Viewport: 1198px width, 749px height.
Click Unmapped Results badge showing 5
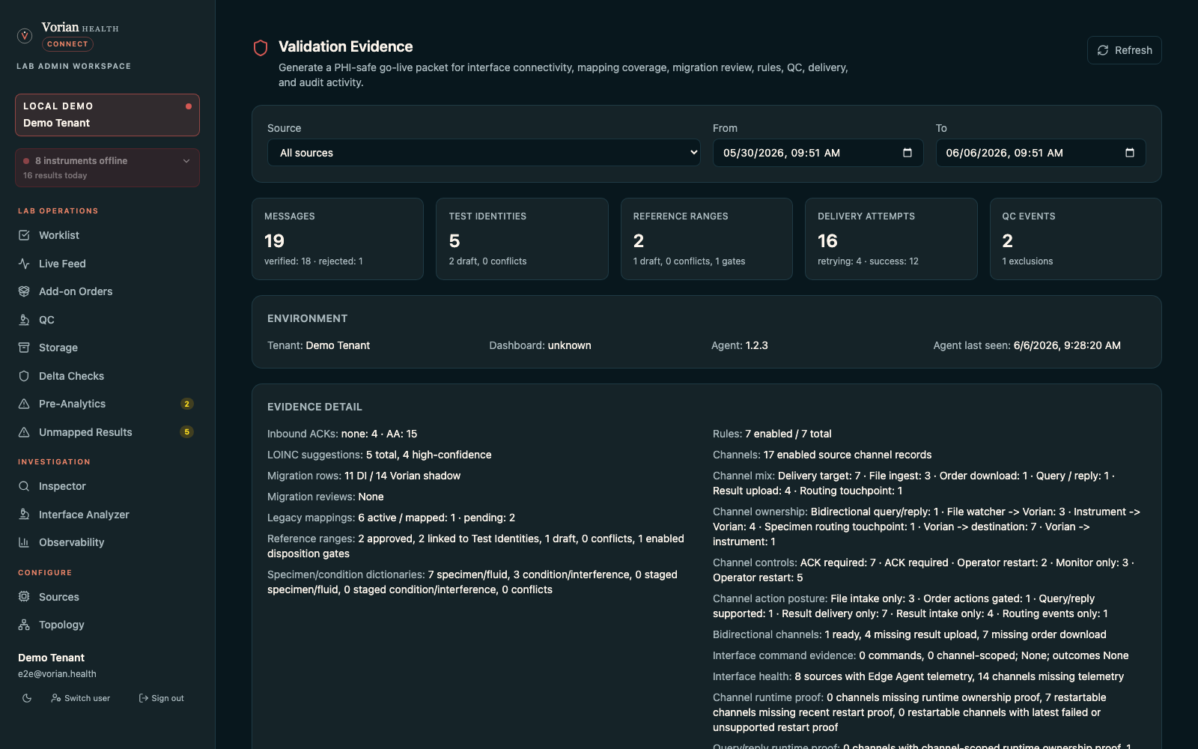click(x=187, y=432)
